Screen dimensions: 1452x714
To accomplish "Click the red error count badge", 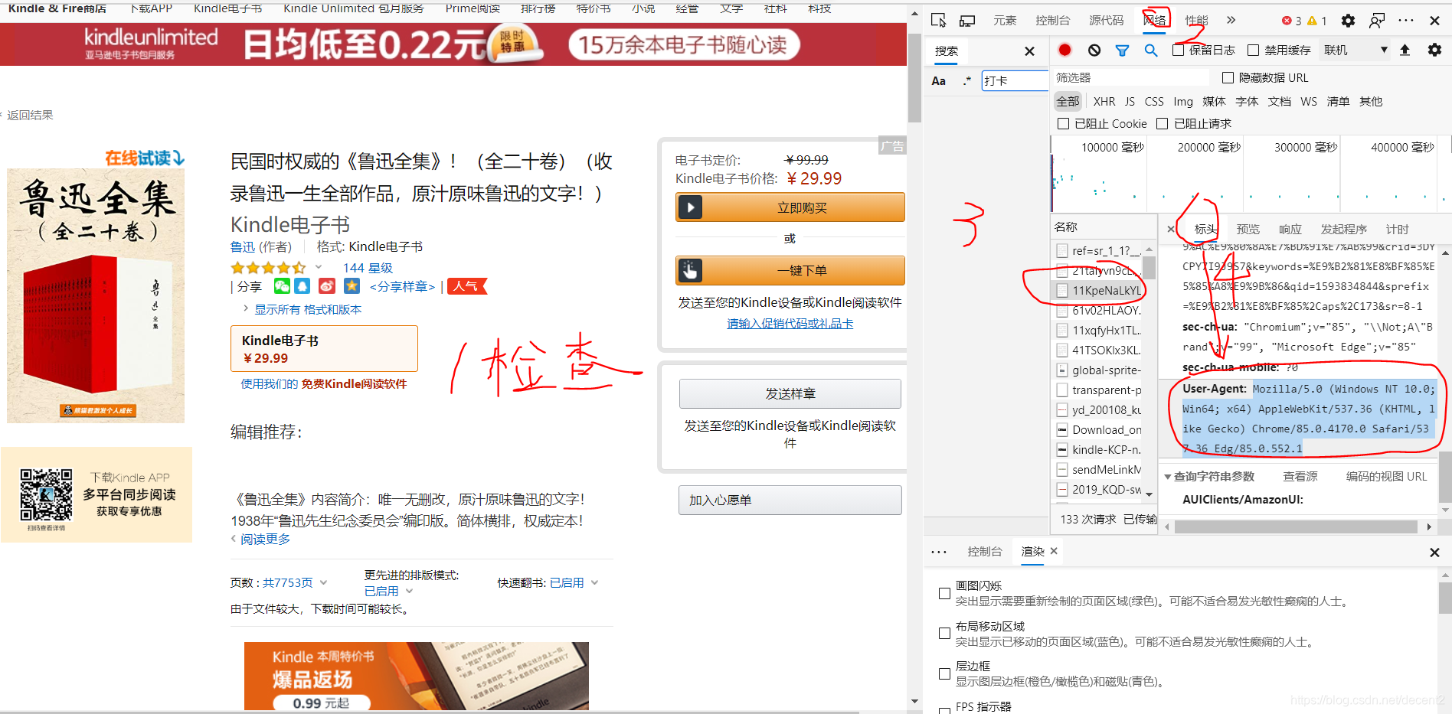I will (x=1292, y=21).
